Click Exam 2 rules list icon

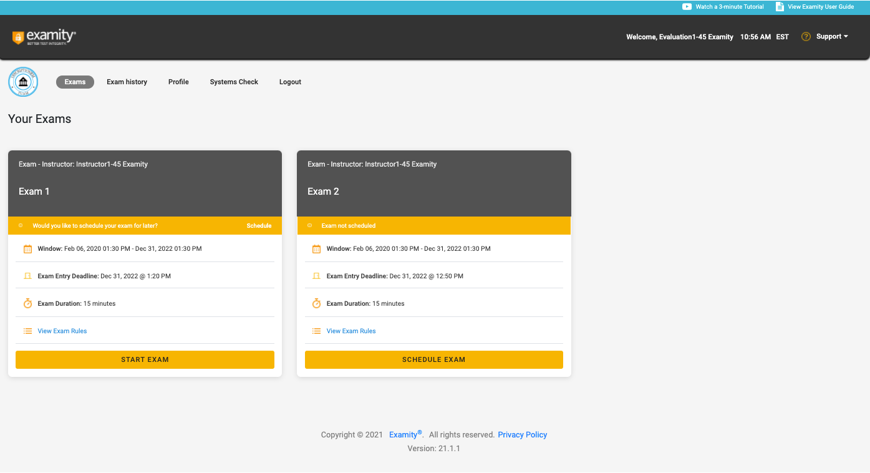[316, 331]
